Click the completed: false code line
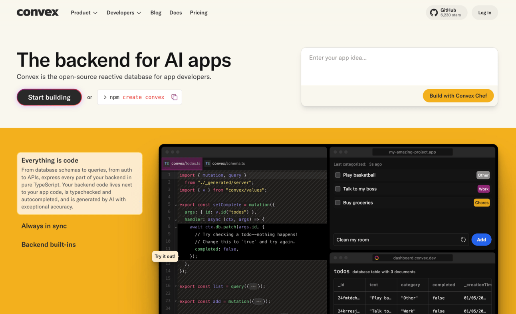Image resolution: width=516 pixels, height=314 pixels. 216,249
